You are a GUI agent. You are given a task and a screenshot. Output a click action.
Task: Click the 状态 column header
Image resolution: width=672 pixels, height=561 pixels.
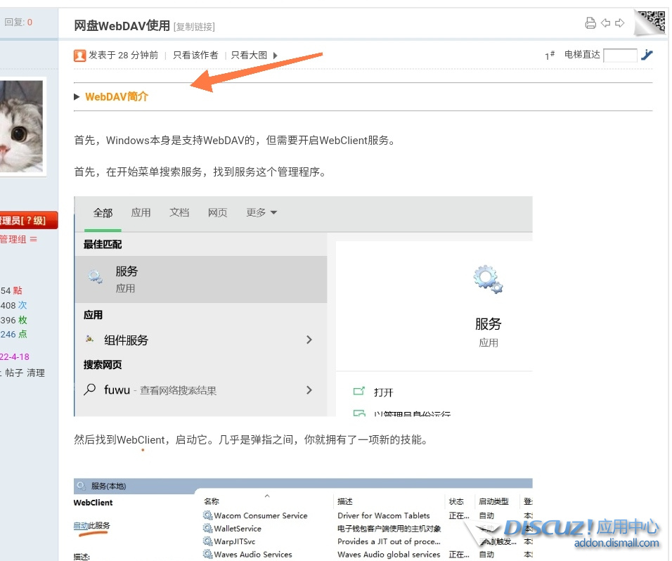click(x=456, y=501)
